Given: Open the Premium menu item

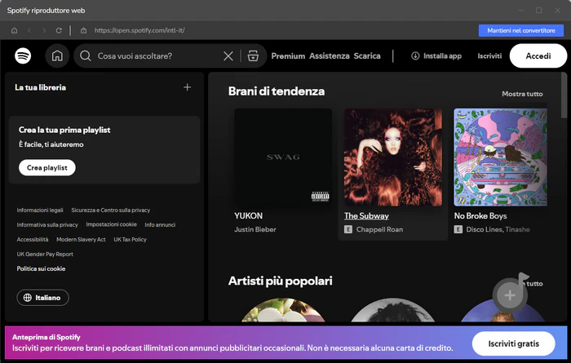Looking at the screenshot, I should coord(288,55).
